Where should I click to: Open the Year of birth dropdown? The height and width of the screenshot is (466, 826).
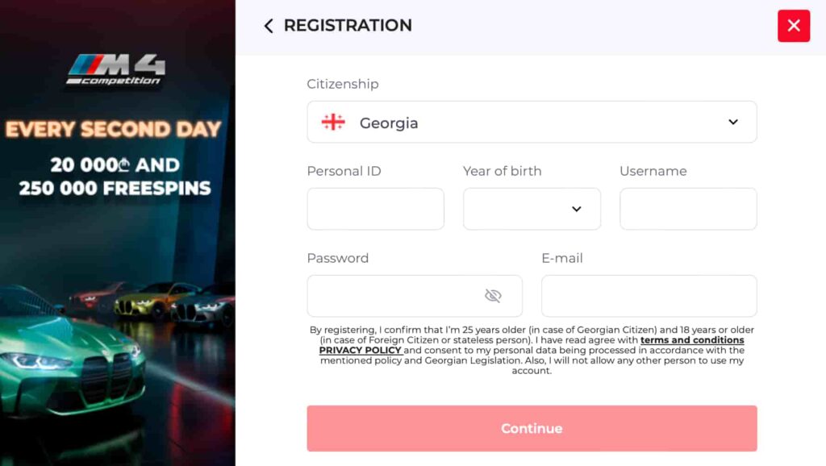click(x=532, y=209)
